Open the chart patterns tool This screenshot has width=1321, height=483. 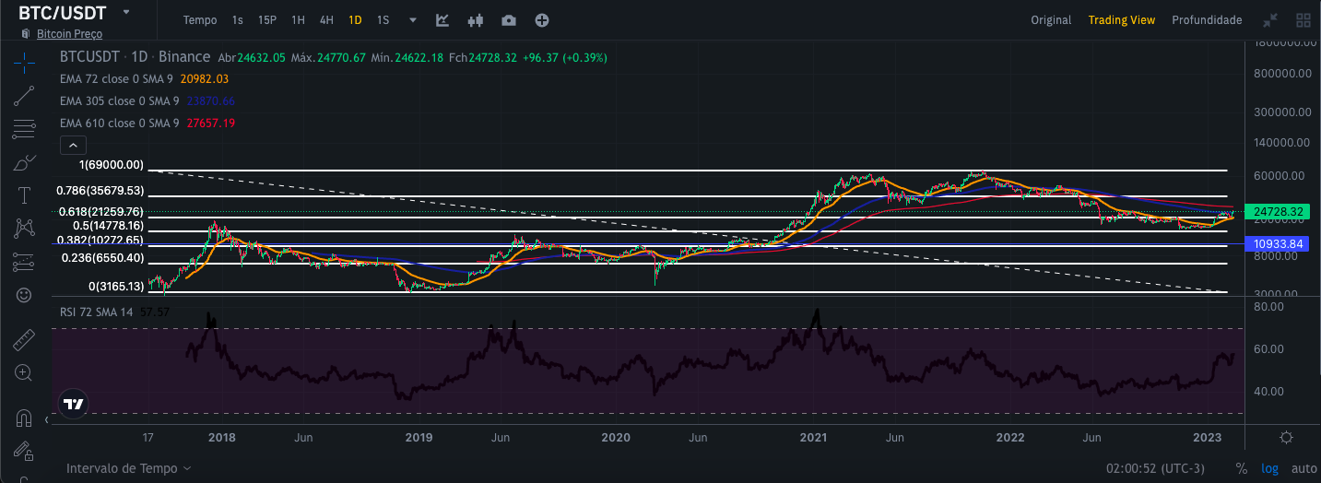(x=24, y=229)
